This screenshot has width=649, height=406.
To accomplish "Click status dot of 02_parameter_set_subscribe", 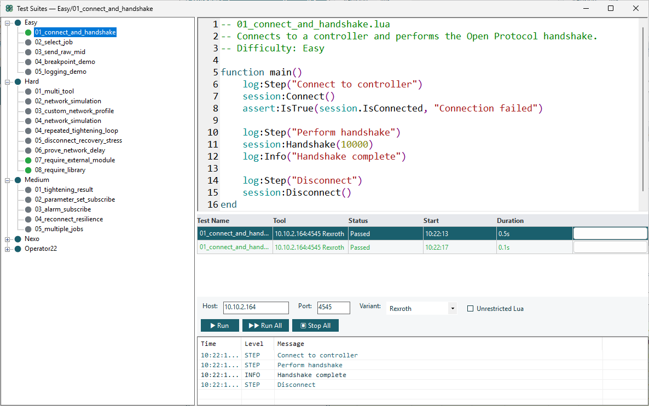I will click(28, 199).
